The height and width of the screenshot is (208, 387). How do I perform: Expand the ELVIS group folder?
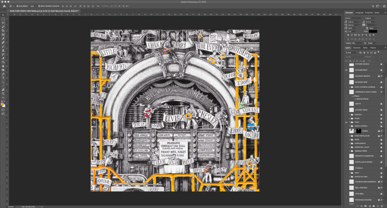coord(350,87)
